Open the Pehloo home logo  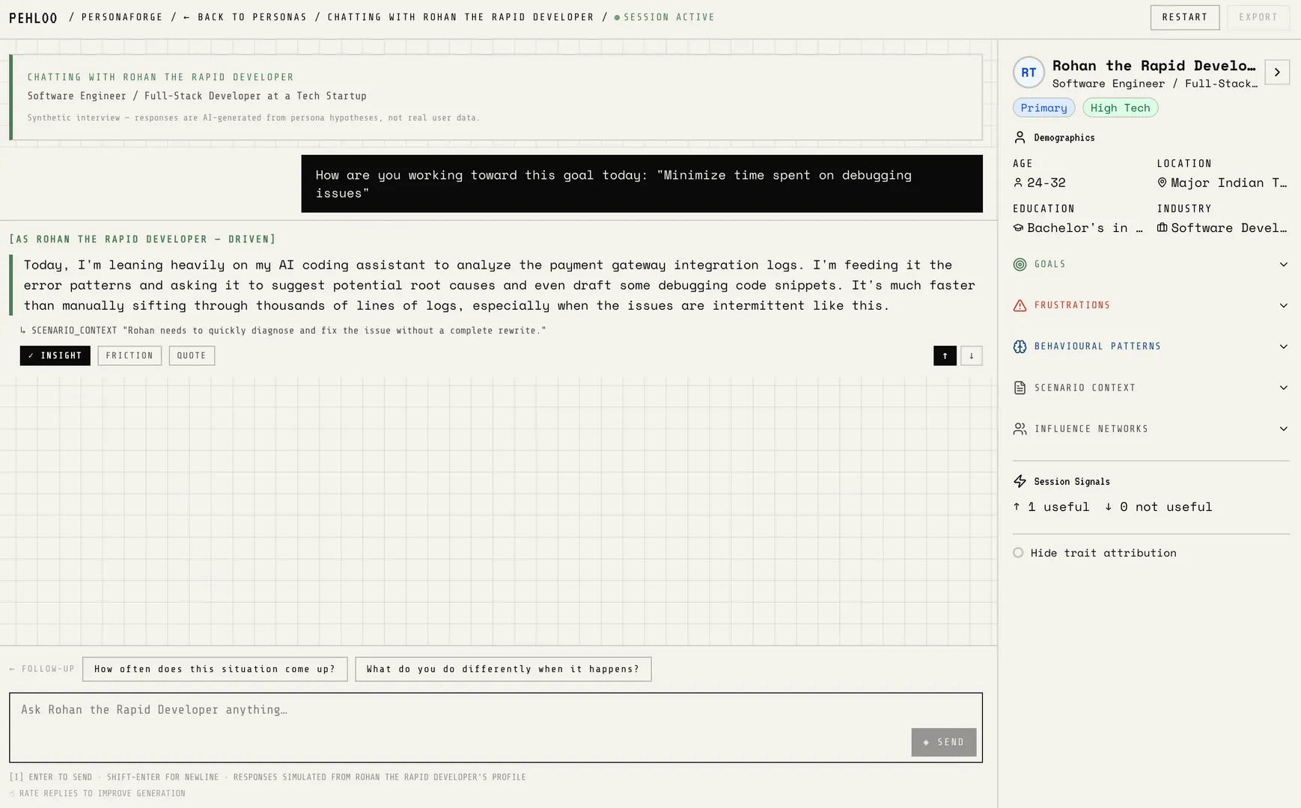(33, 18)
